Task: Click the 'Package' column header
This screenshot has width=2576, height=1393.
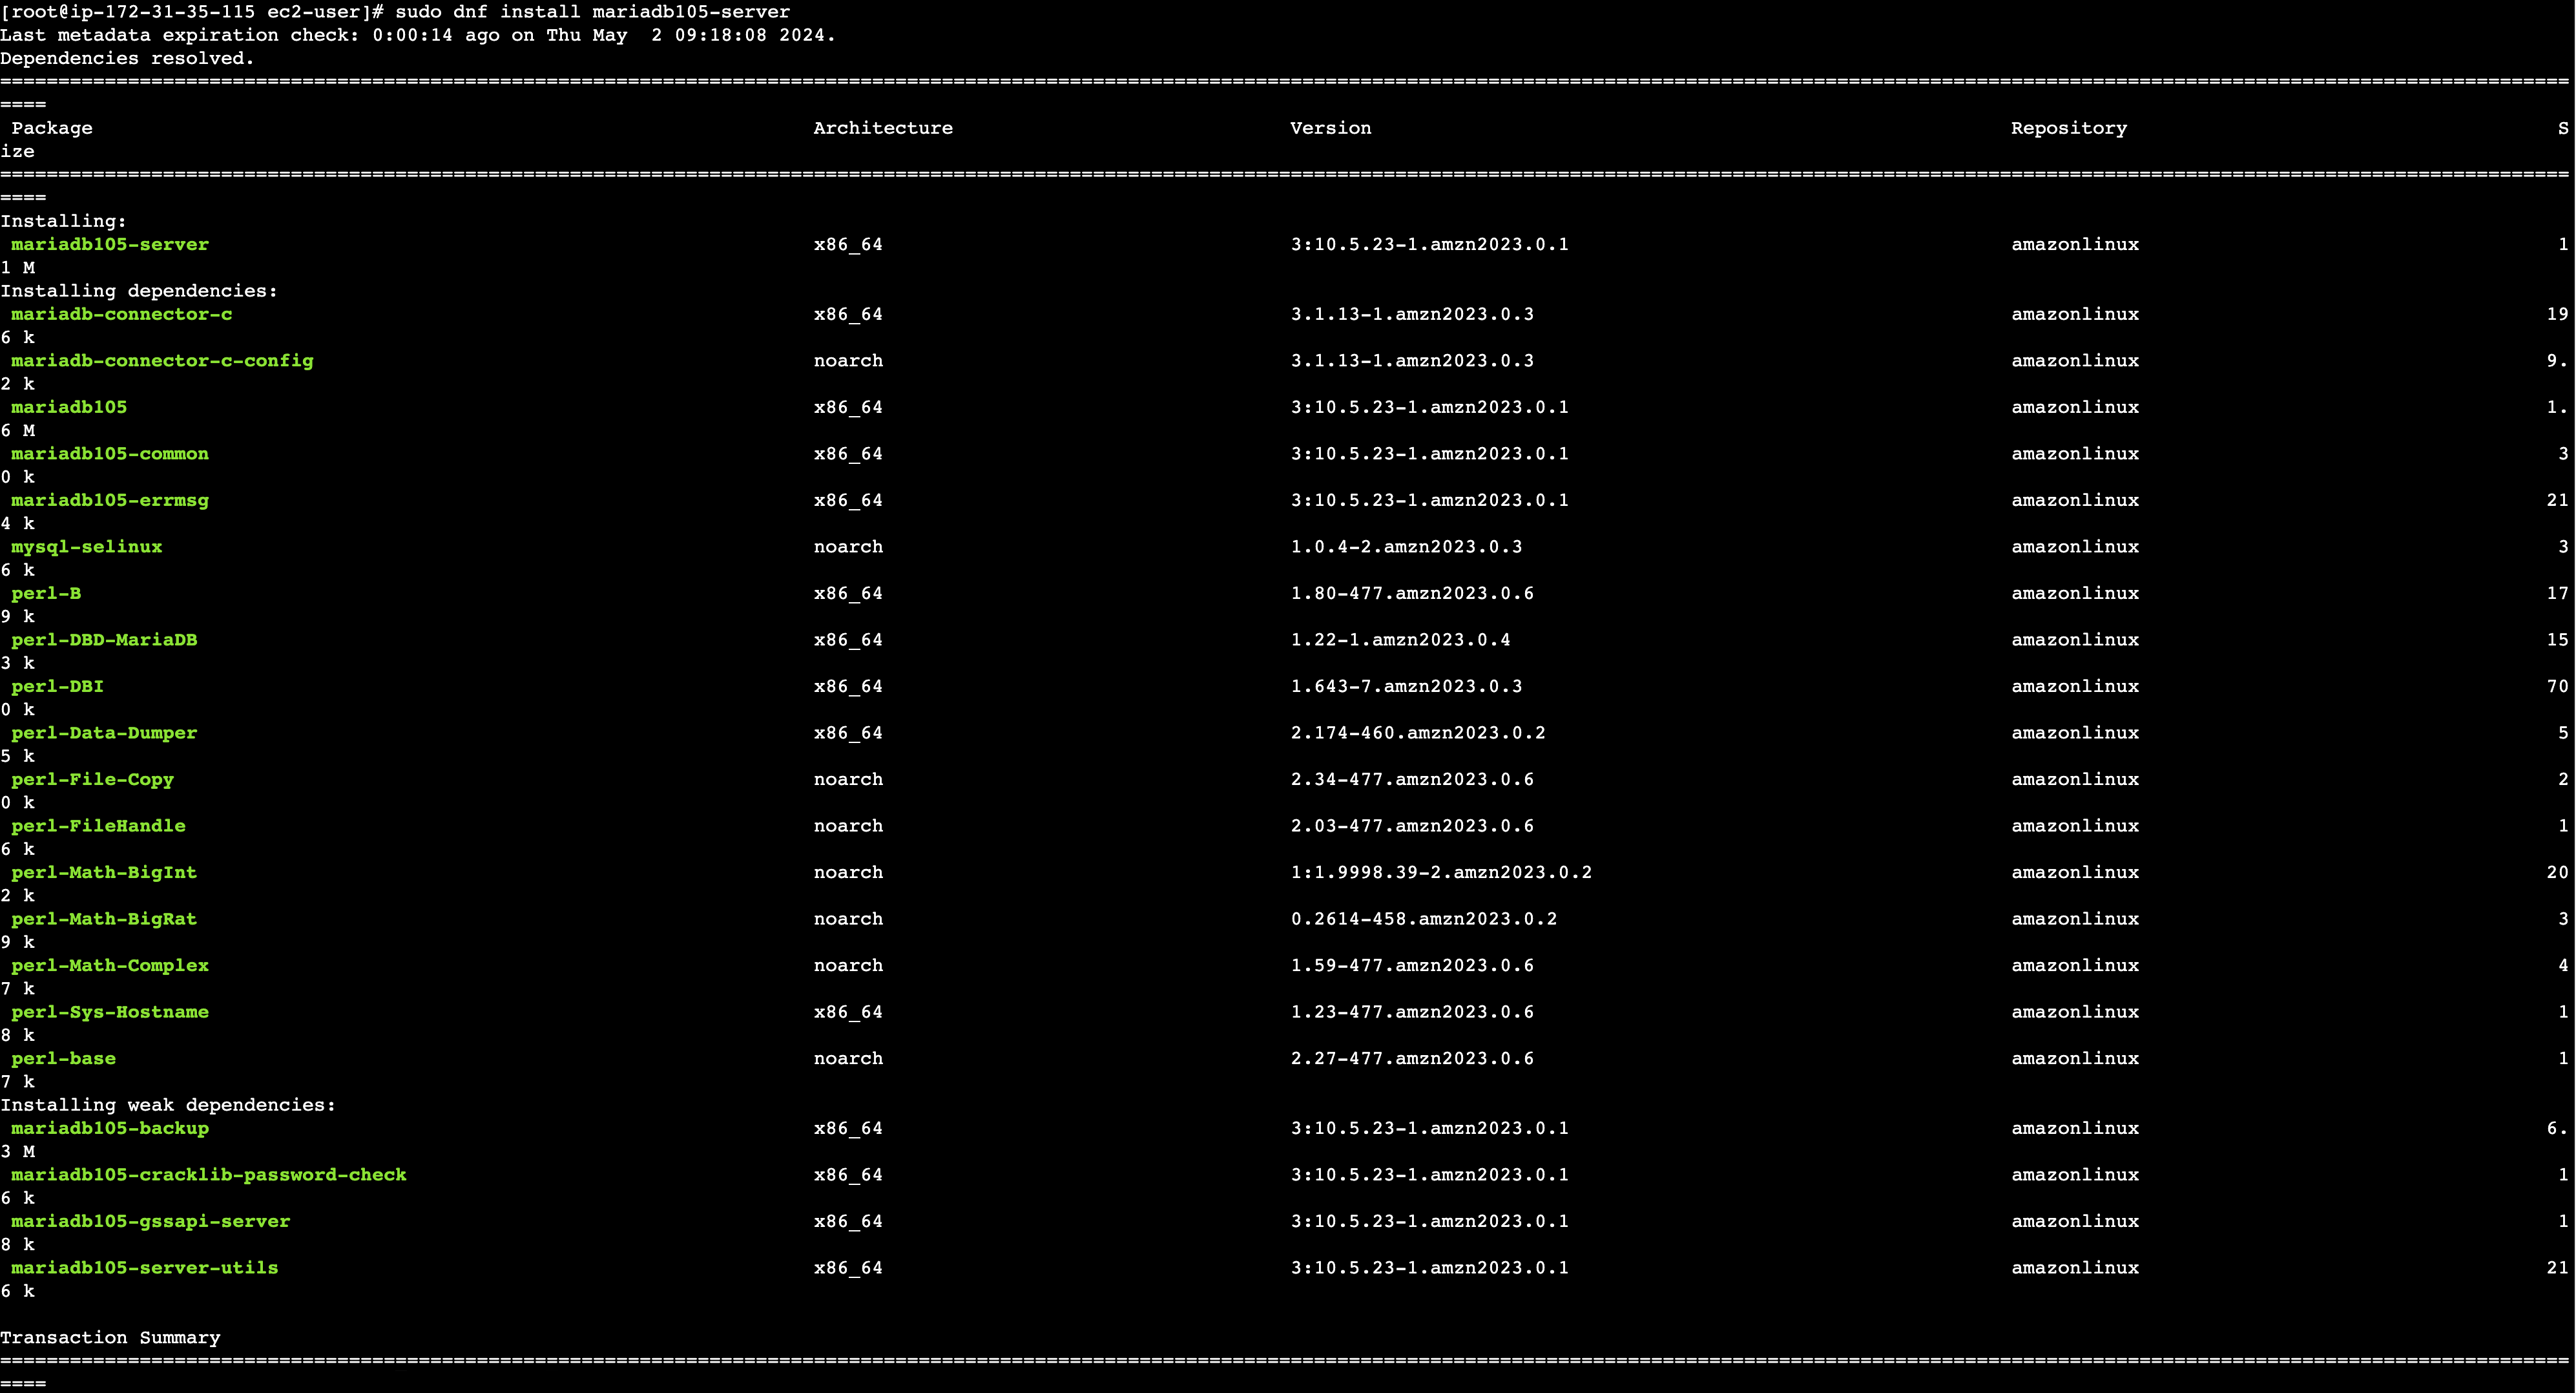Action: 52,128
